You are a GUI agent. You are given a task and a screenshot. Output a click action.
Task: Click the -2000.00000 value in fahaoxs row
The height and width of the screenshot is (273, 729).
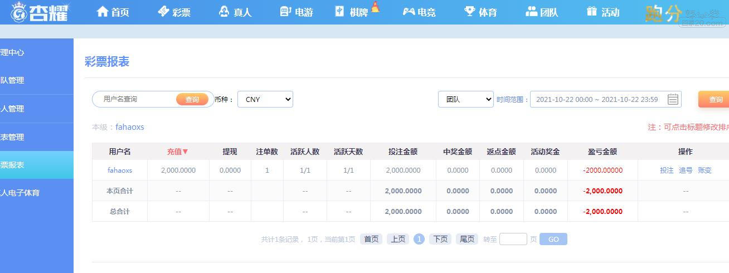602,170
